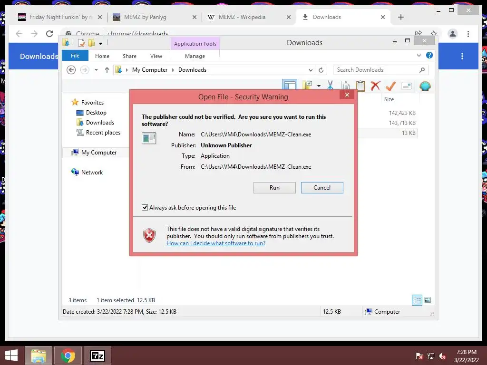Viewport: 487px width, 365px height.
Task: Click the Explorer Forward arrow button
Action: [x=85, y=70]
